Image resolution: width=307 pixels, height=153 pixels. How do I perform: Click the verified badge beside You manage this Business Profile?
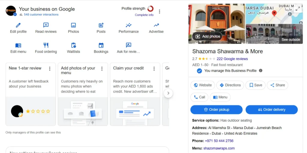pyautogui.click(x=199, y=71)
